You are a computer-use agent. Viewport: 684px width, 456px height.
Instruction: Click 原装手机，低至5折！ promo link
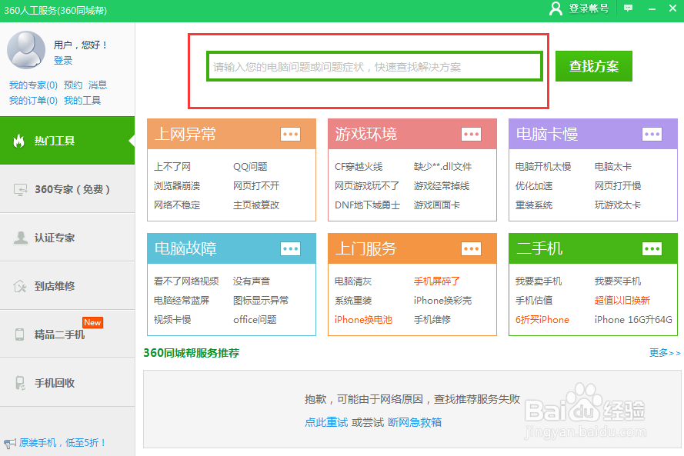click(x=63, y=443)
